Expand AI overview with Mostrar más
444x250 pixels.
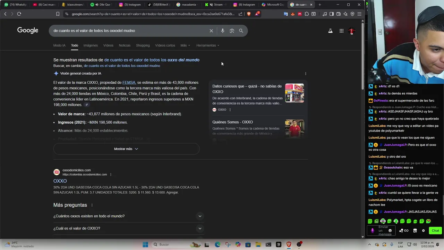[126, 149]
